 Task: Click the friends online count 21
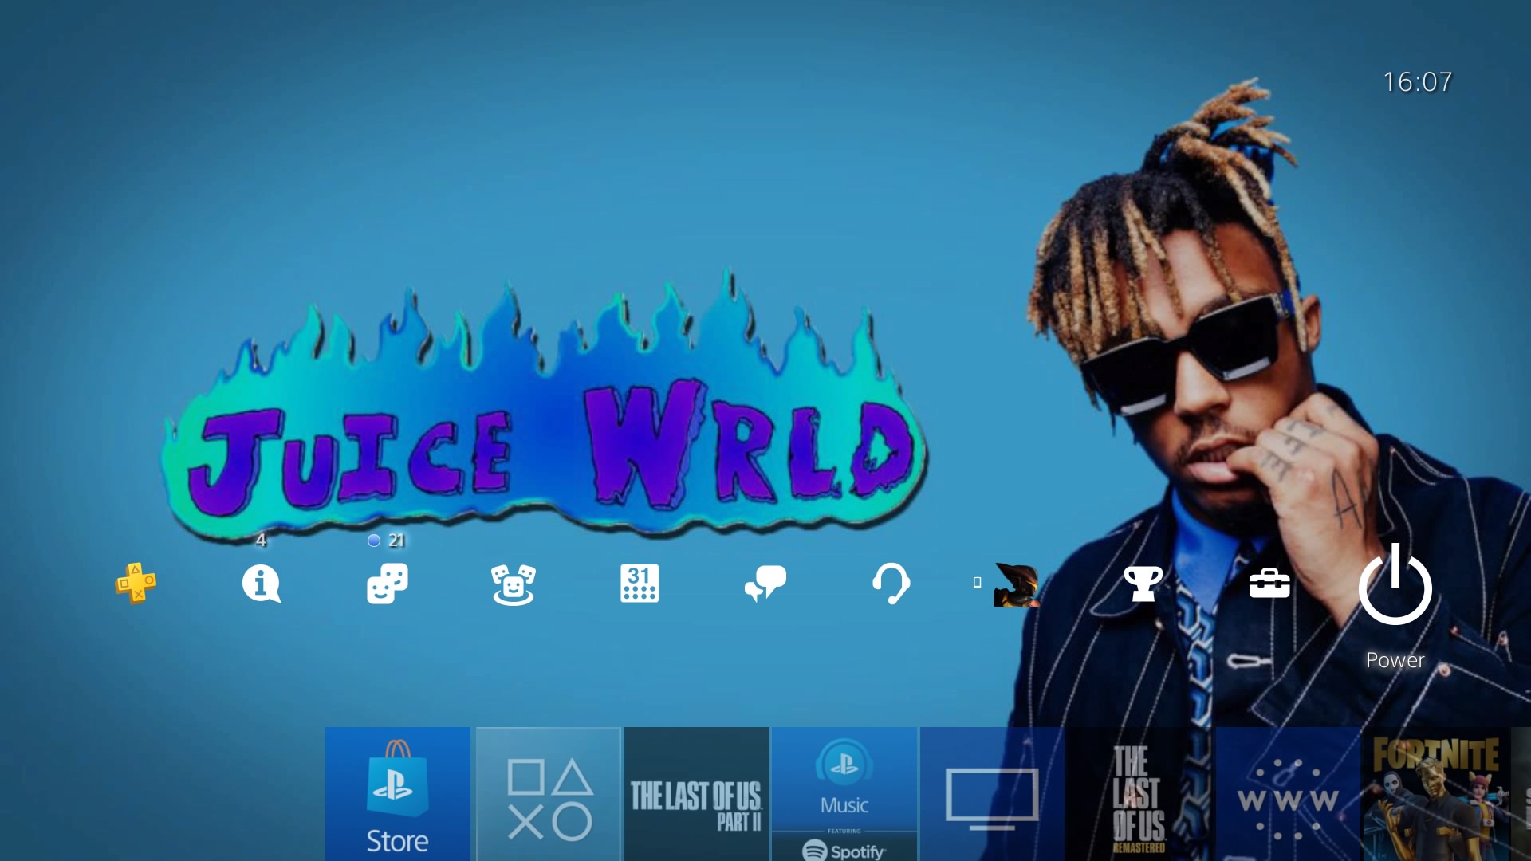(x=396, y=541)
